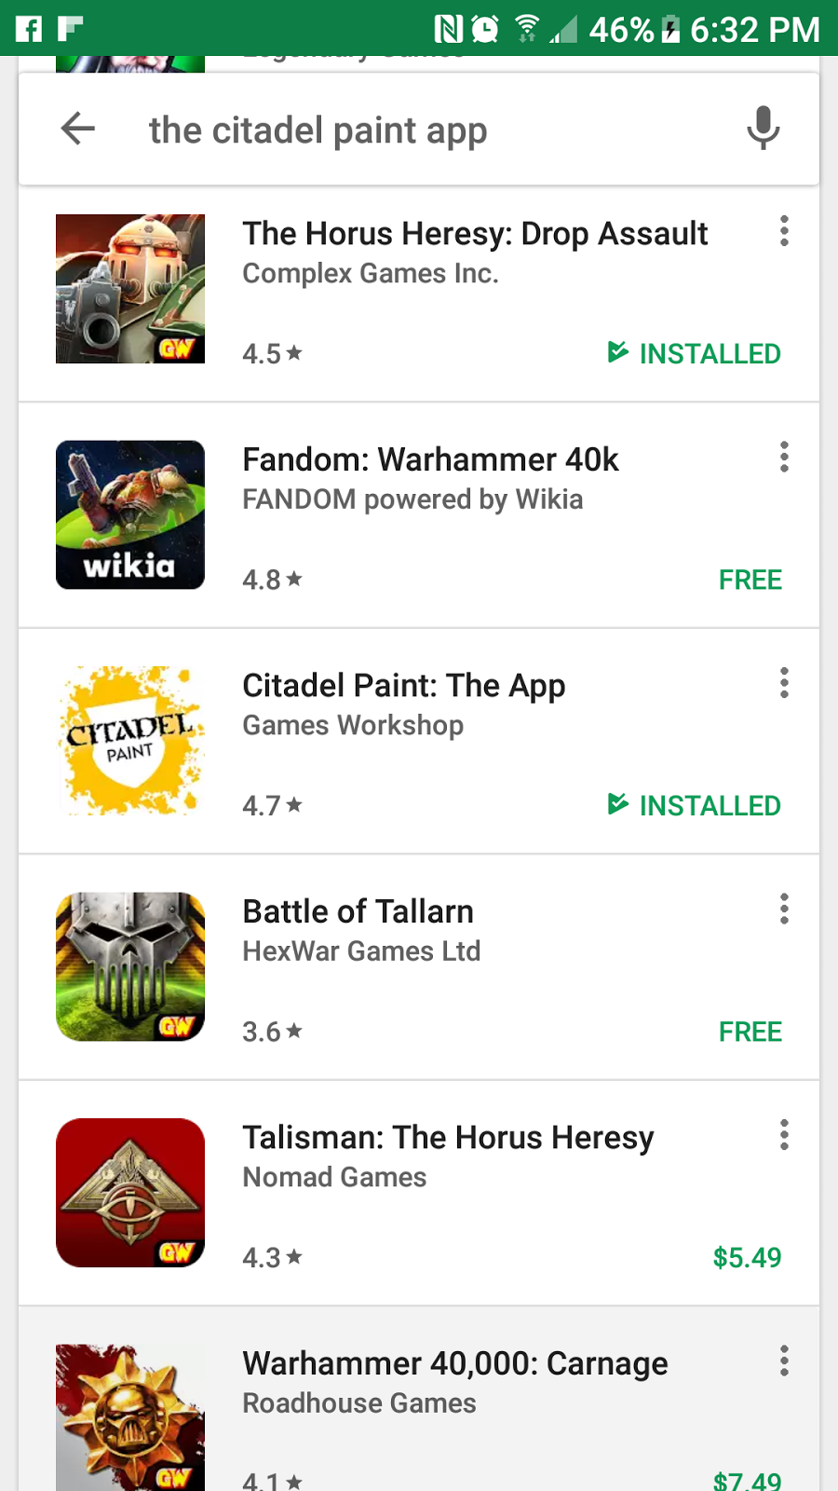The width and height of the screenshot is (838, 1491).
Task: Open overflow menu for Horus Heresy: Drop Assault
Action: 784,231
